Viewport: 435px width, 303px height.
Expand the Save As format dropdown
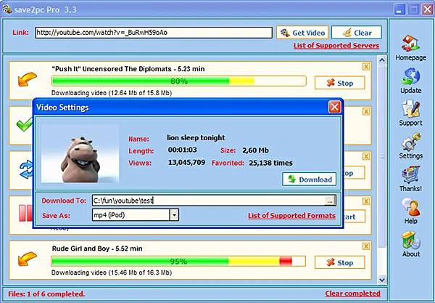coord(174,215)
